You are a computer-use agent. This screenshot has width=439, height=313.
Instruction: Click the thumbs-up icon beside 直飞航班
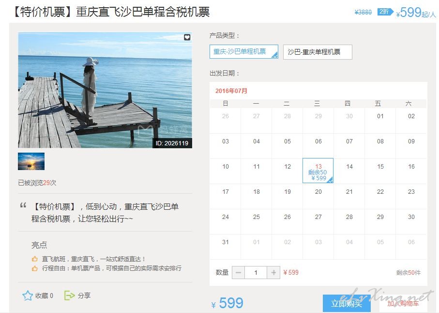[x=35, y=259]
